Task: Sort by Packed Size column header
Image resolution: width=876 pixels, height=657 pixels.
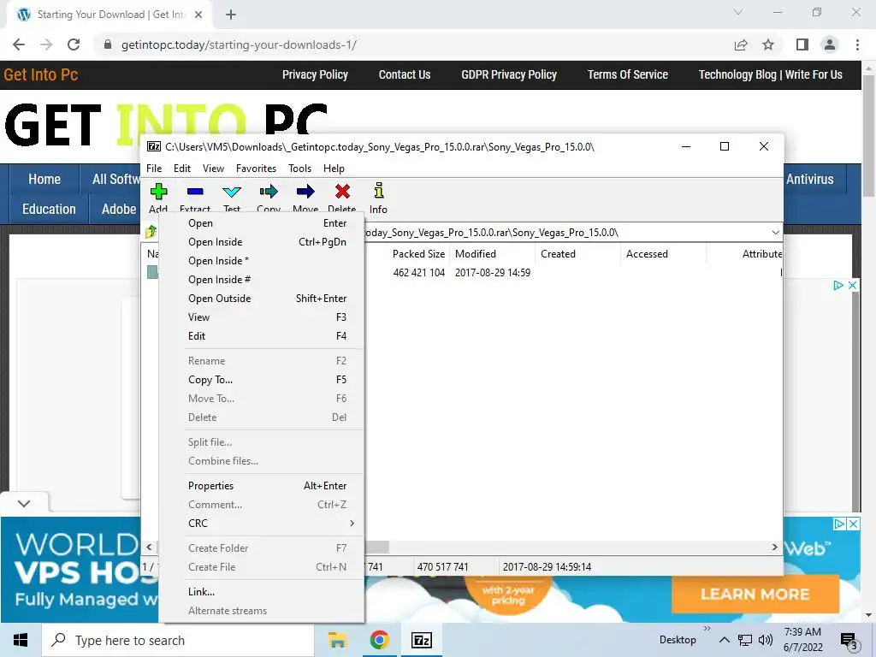Action: tap(418, 254)
